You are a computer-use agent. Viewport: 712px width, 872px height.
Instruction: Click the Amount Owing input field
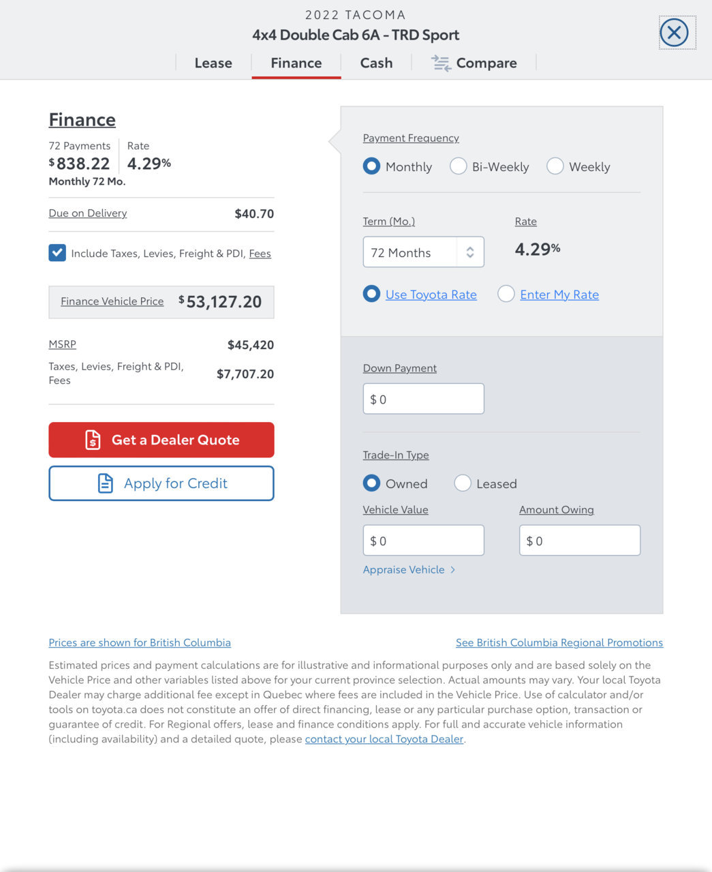click(580, 540)
